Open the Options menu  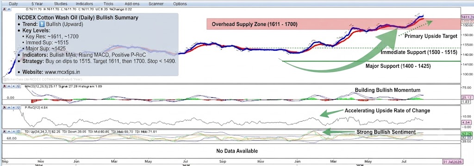[x=180, y=4]
